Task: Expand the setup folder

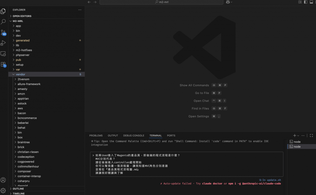Action: pyautogui.click(x=47, y=65)
